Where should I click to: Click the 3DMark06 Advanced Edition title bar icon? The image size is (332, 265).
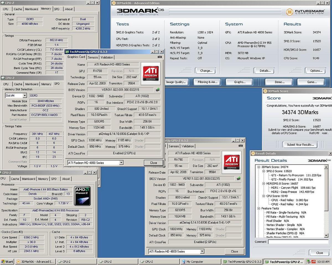(114, 3)
